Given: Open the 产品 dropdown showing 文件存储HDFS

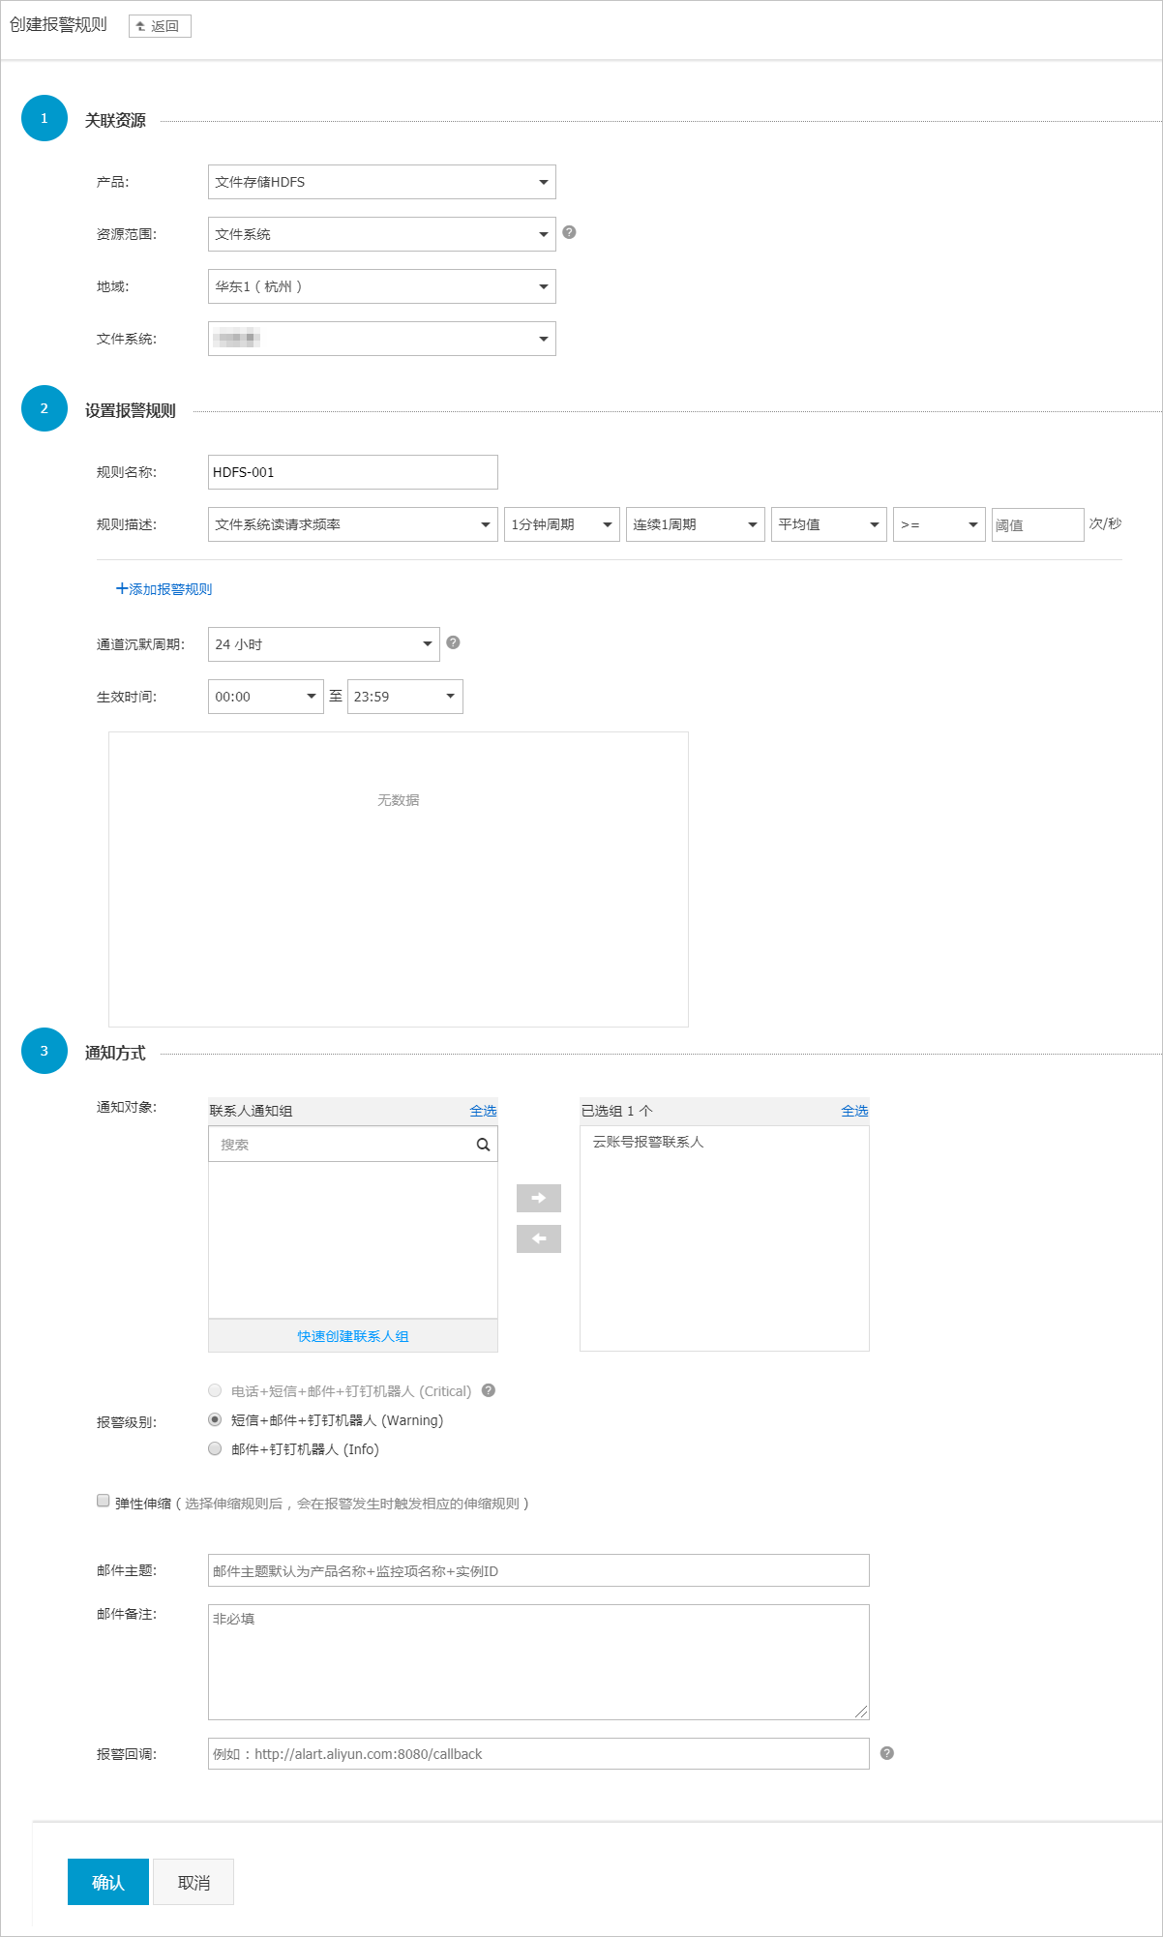Looking at the screenshot, I should coord(382,182).
